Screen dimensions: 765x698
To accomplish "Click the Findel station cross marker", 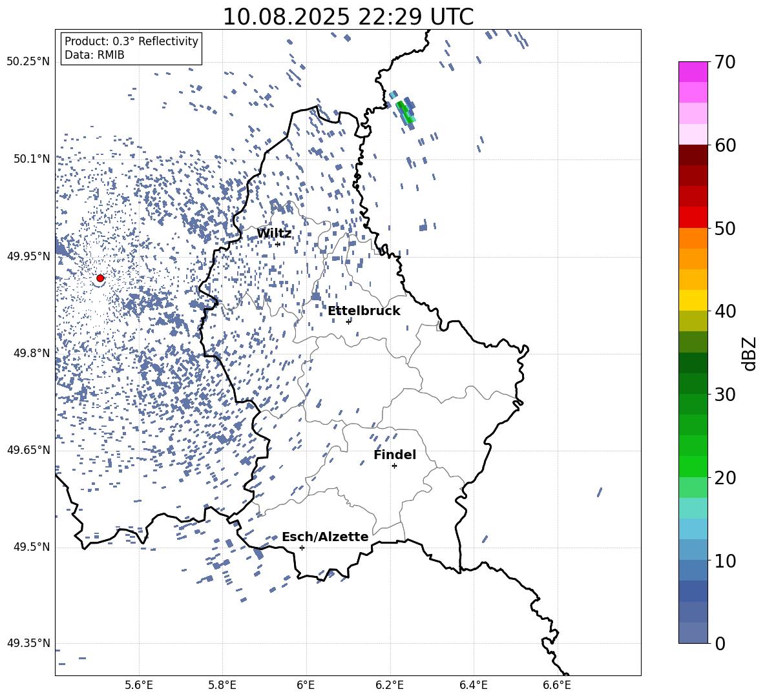I will point(394,466).
